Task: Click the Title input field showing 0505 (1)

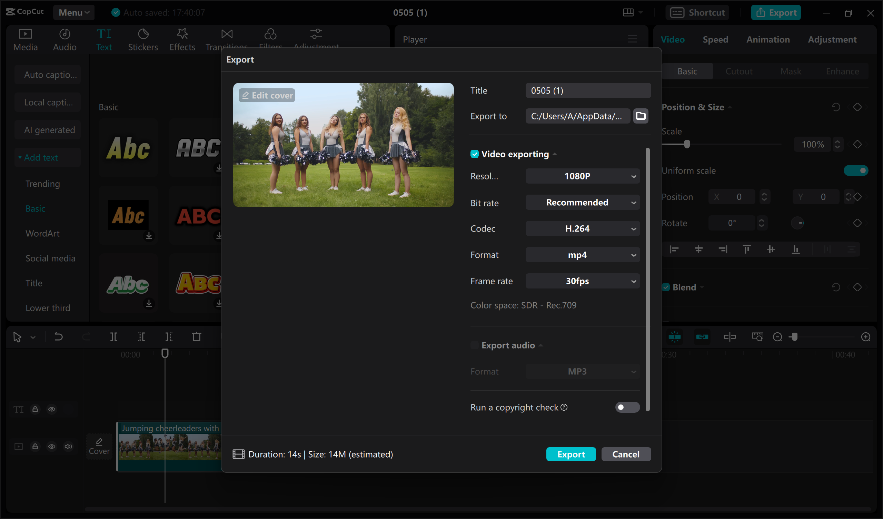Action: 588,90
